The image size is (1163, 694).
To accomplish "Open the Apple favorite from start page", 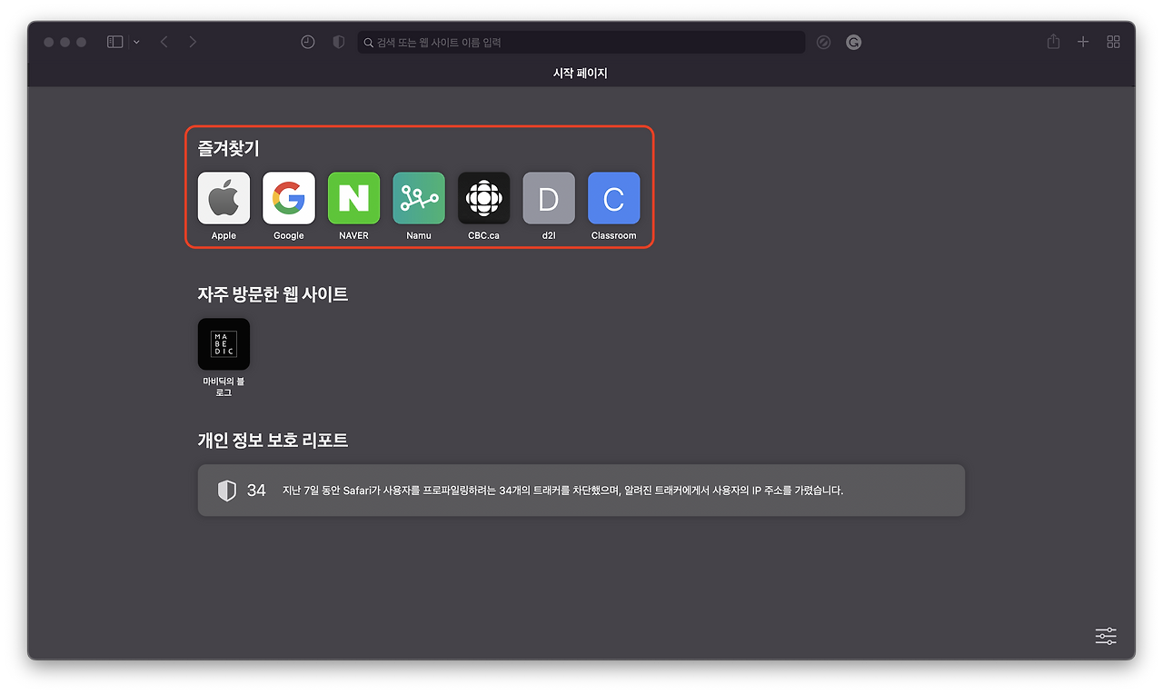I will pyautogui.click(x=224, y=199).
